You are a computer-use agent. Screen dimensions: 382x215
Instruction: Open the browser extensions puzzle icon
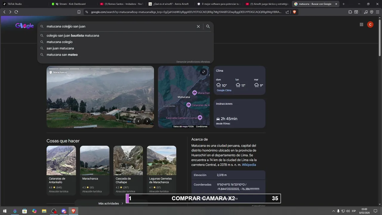(x=350, y=12)
